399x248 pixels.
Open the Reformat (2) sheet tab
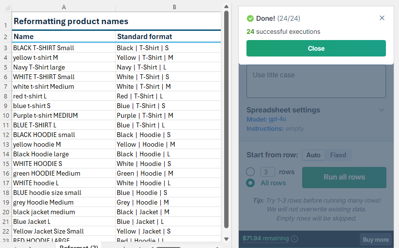pos(79,247)
